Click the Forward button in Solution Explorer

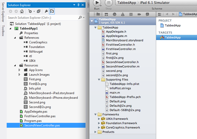[x=16, y=12]
